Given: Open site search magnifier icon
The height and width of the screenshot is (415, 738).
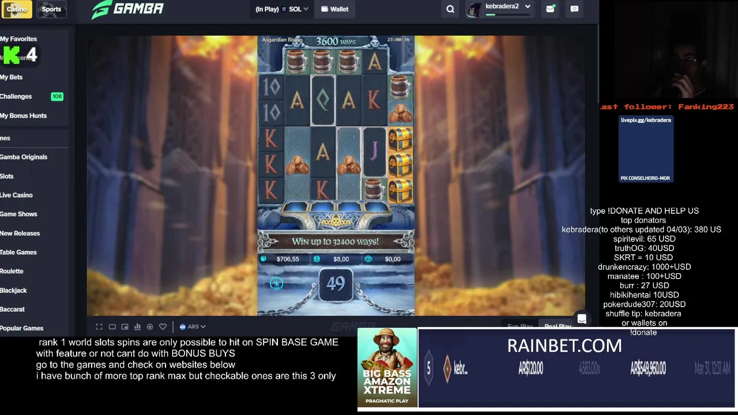Looking at the screenshot, I should tap(450, 9).
